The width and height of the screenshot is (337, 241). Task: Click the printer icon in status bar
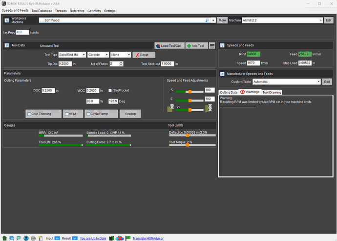pyautogui.click(x=33, y=238)
